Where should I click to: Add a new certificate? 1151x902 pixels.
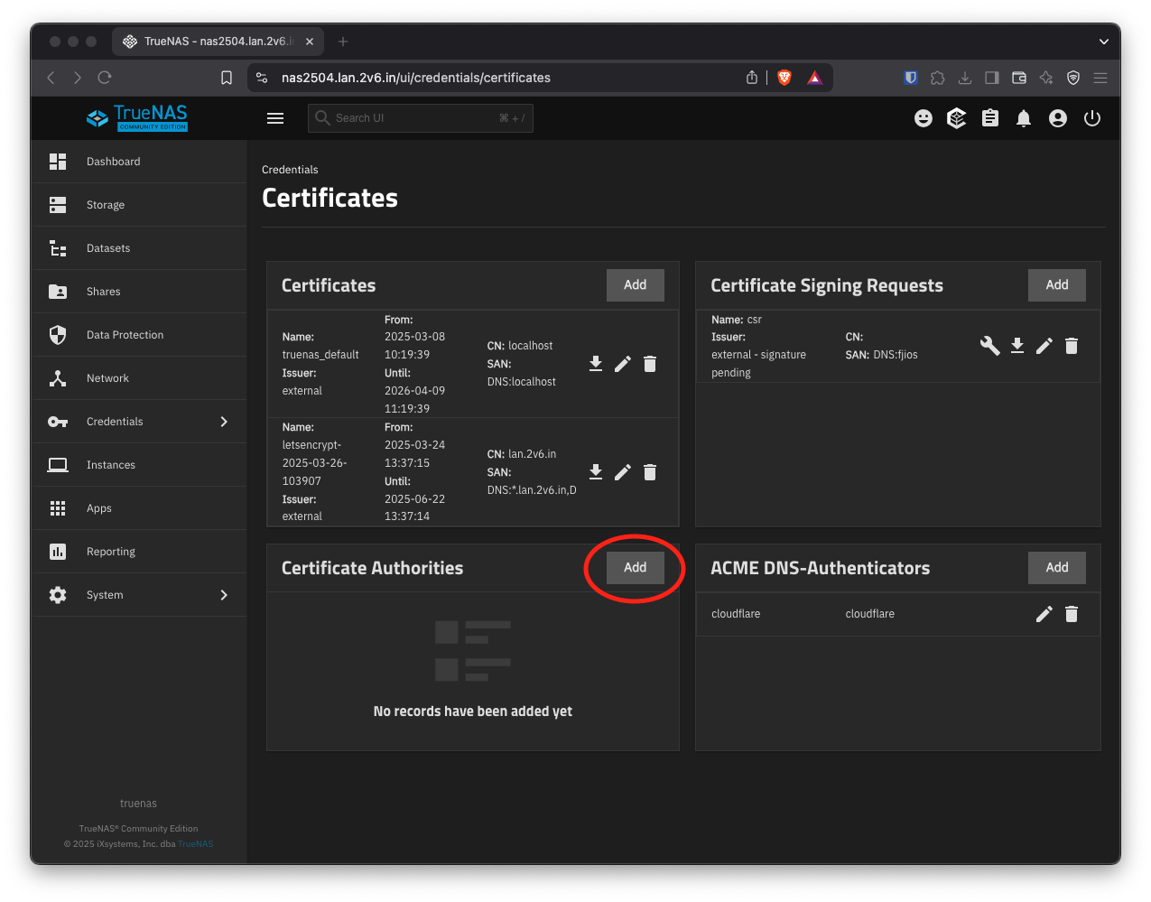point(636,285)
